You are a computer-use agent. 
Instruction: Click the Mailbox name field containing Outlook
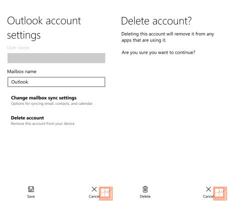pyautogui.click(x=56, y=82)
